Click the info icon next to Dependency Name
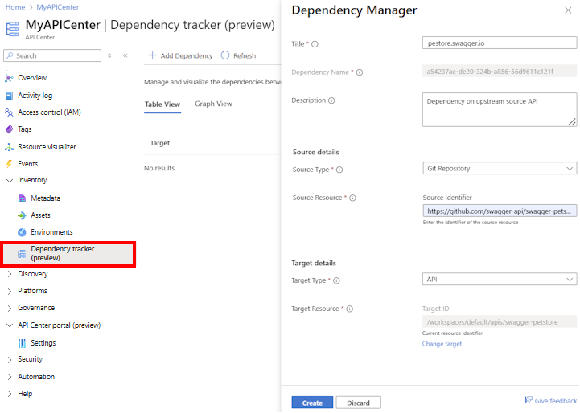This screenshot has width=580, height=413. (360, 72)
